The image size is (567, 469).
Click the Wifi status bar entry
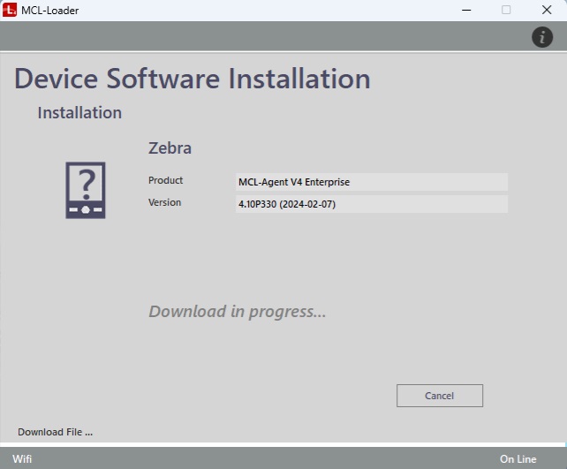22,459
